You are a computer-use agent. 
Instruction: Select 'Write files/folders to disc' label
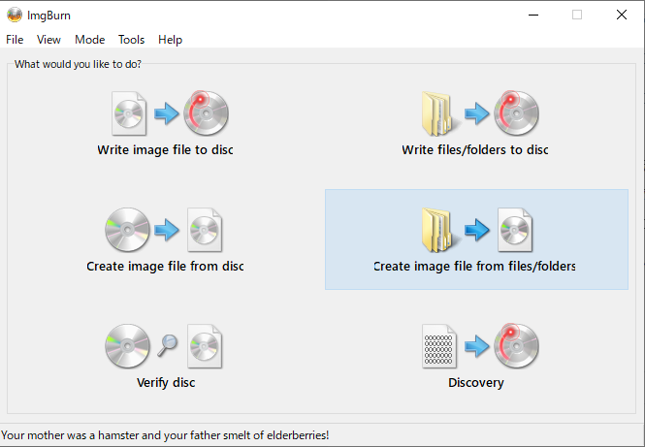pyautogui.click(x=475, y=149)
